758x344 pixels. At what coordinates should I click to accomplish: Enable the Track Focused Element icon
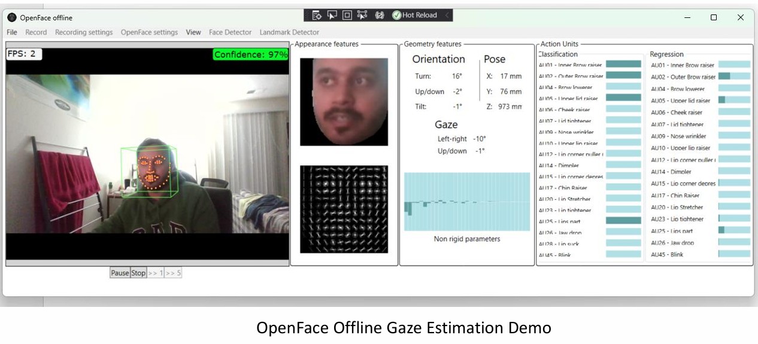point(362,15)
